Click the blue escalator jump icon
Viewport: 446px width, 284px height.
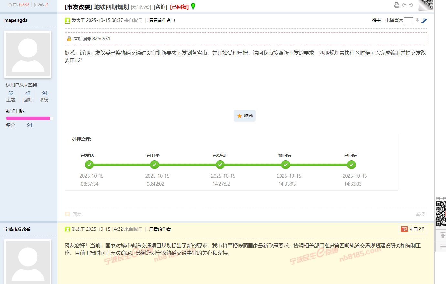[424, 21]
